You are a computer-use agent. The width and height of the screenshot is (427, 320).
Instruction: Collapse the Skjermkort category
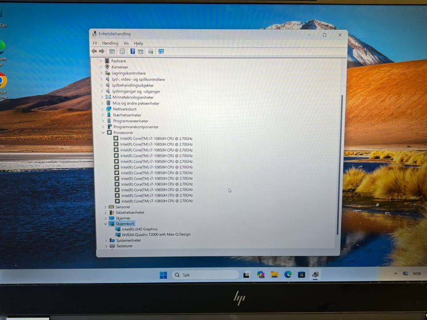[x=105, y=224]
